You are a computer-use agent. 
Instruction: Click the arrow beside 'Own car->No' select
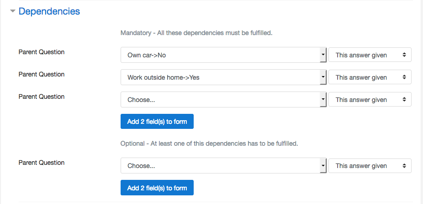(x=323, y=55)
